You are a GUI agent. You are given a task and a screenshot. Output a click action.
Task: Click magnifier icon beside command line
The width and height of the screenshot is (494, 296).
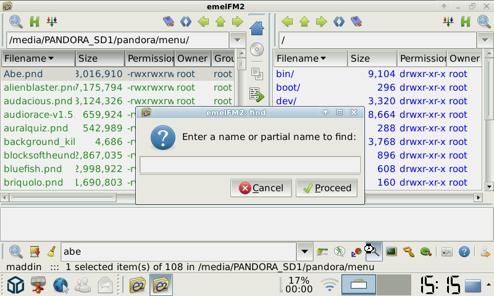pos(16,252)
